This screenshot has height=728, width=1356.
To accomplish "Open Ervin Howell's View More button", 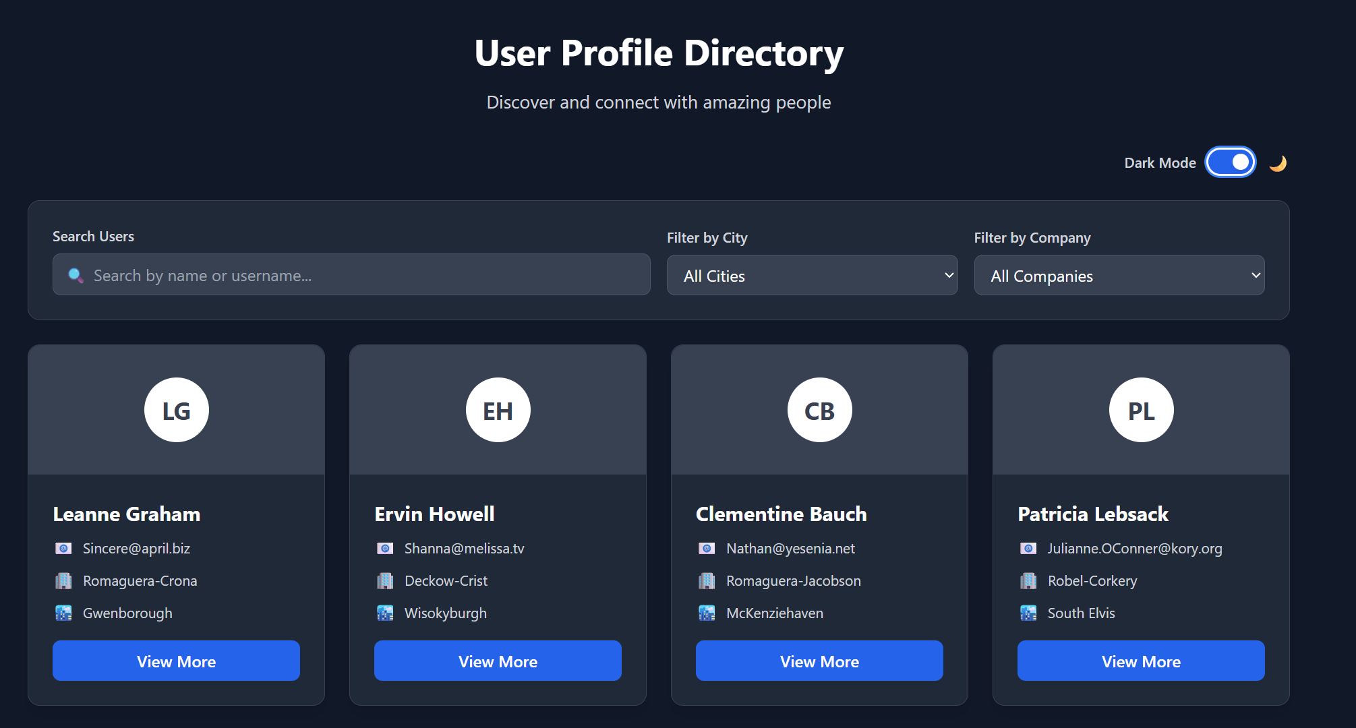I will pos(498,661).
